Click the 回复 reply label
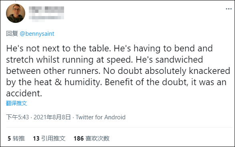Screen dimensions: 235x147 point(12,34)
